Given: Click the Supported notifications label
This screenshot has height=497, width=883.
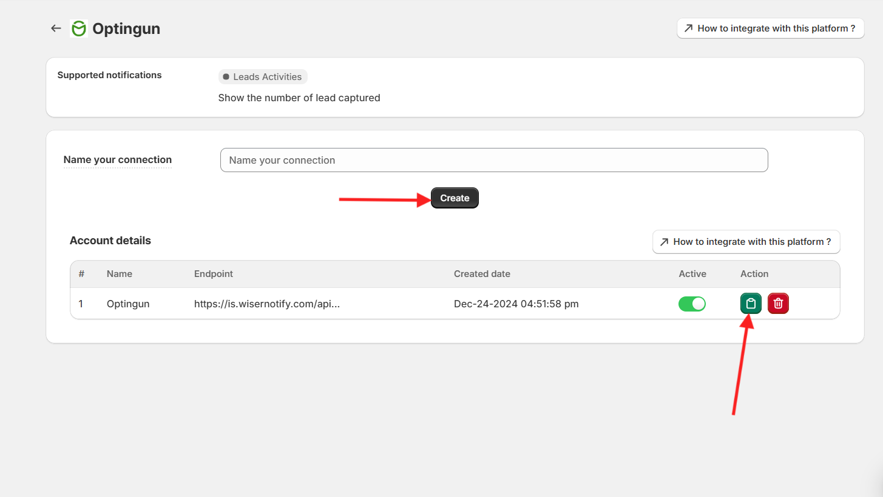Looking at the screenshot, I should coord(109,75).
